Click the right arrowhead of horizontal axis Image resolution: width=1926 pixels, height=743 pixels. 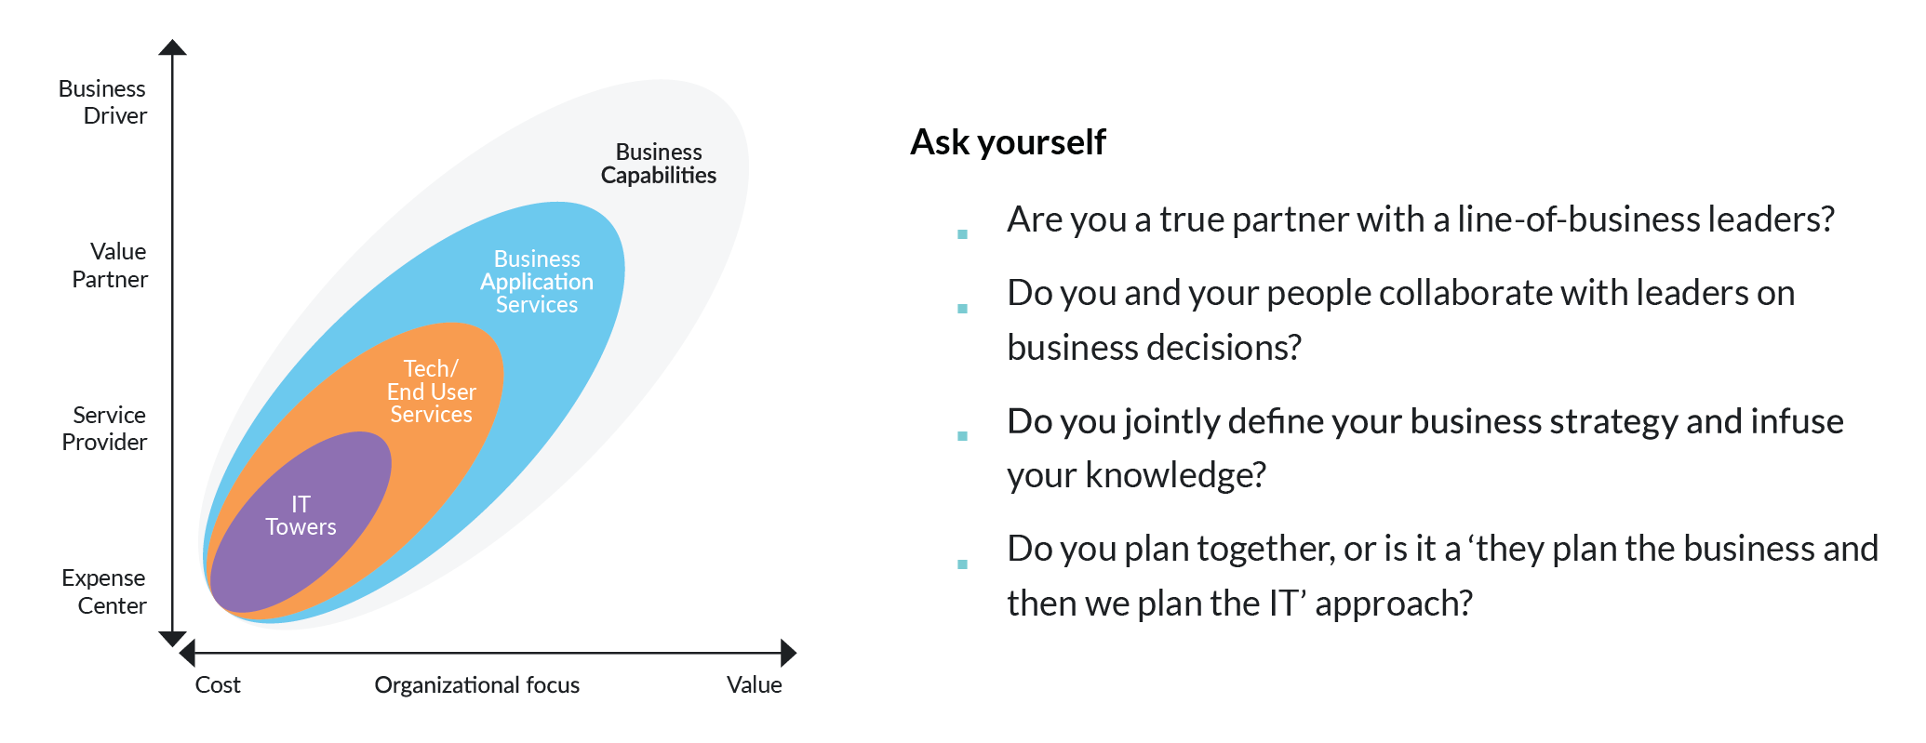click(x=788, y=653)
